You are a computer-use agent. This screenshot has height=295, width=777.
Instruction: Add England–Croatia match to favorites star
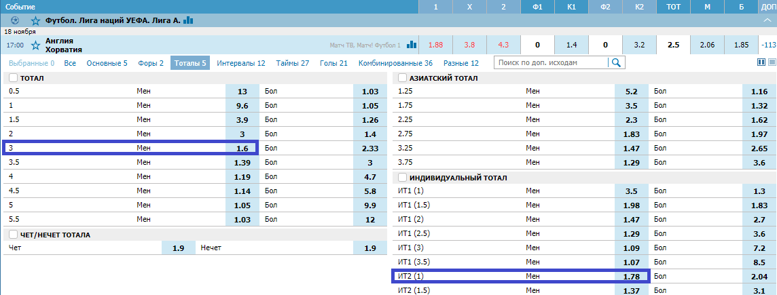(x=35, y=45)
